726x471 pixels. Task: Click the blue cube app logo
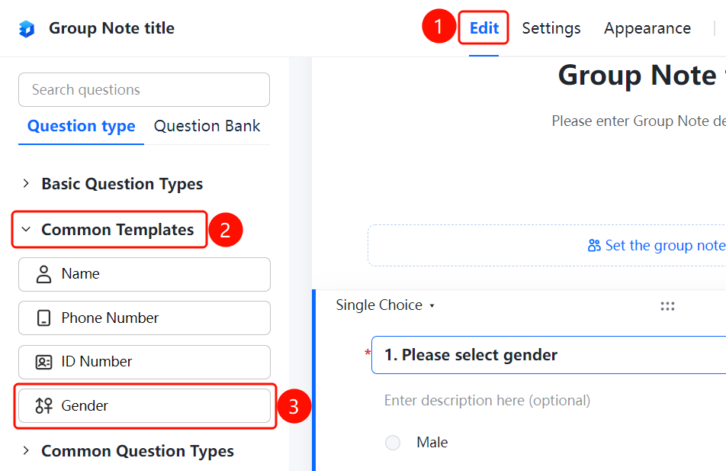tap(27, 29)
